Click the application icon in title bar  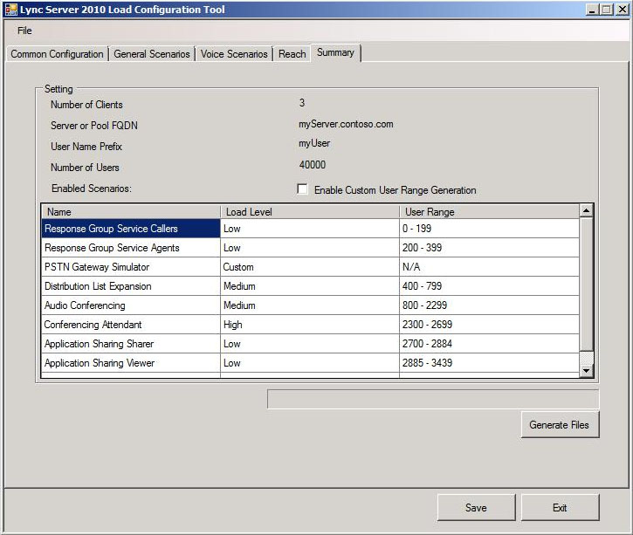tap(11, 10)
